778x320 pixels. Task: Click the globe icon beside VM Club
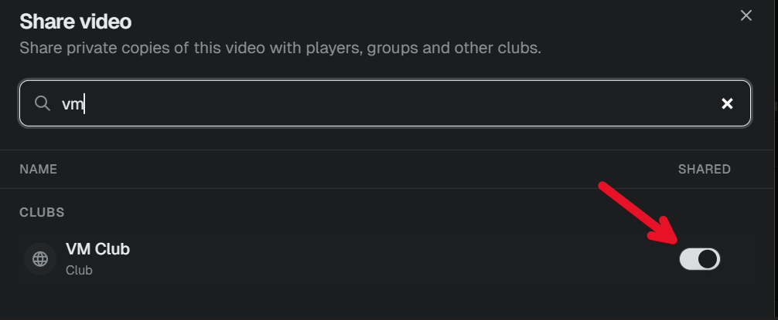coord(40,259)
